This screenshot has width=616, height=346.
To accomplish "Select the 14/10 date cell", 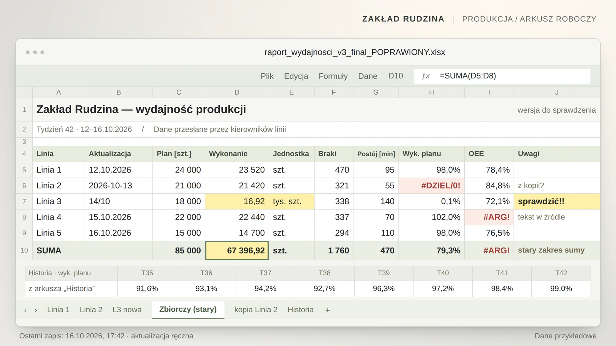I will [119, 201].
